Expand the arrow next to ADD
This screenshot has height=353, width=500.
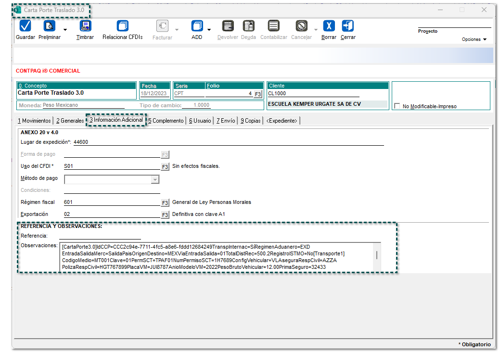click(209, 30)
